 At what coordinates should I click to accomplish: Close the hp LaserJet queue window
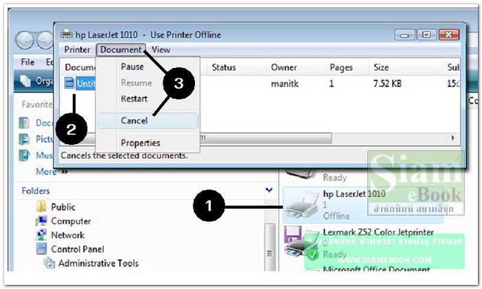point(449,34)
